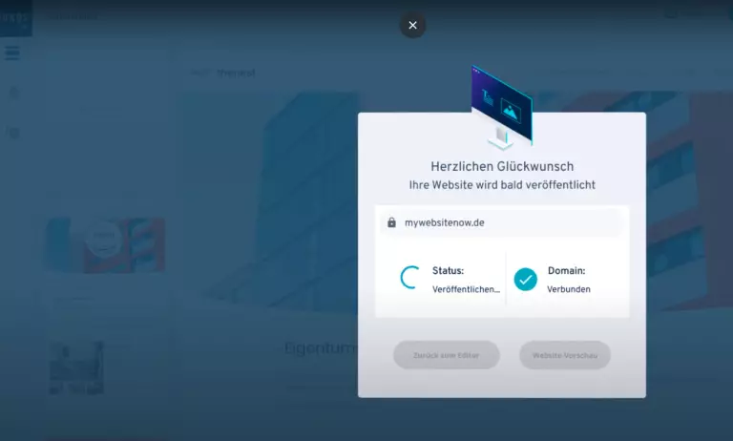Screen dimensions: 733x441
Task: Select the colorful building thumbnail in sidebar
Action: click(x=104, y=244)
